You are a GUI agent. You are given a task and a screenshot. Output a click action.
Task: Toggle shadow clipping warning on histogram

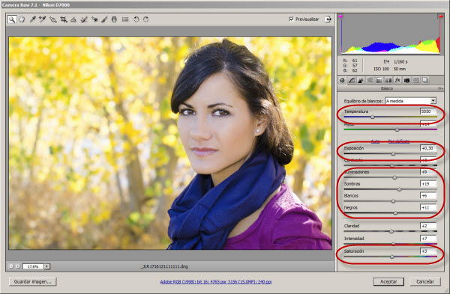[x=340, y=16]
